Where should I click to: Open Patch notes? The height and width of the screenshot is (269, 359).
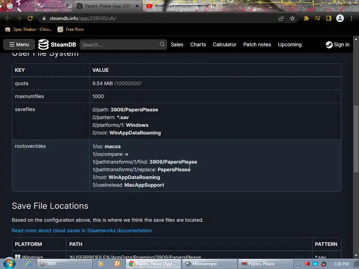click(x=257, y=44)
